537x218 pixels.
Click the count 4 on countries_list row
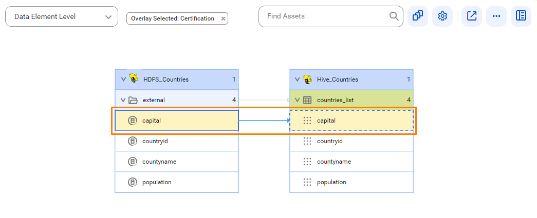[x=409, y=100]
